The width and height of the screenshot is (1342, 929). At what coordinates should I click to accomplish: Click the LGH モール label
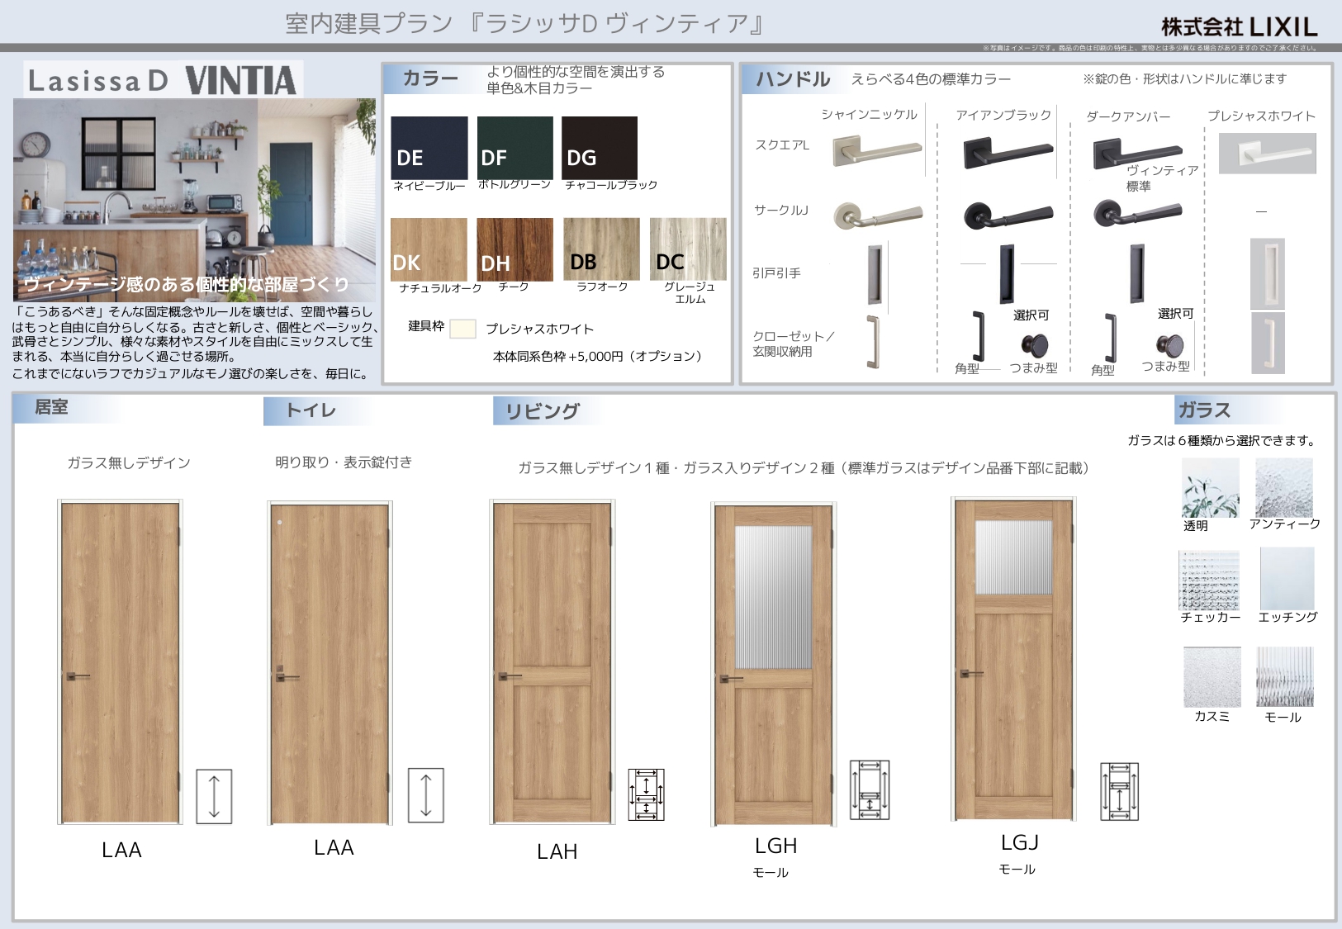(771, 873)
